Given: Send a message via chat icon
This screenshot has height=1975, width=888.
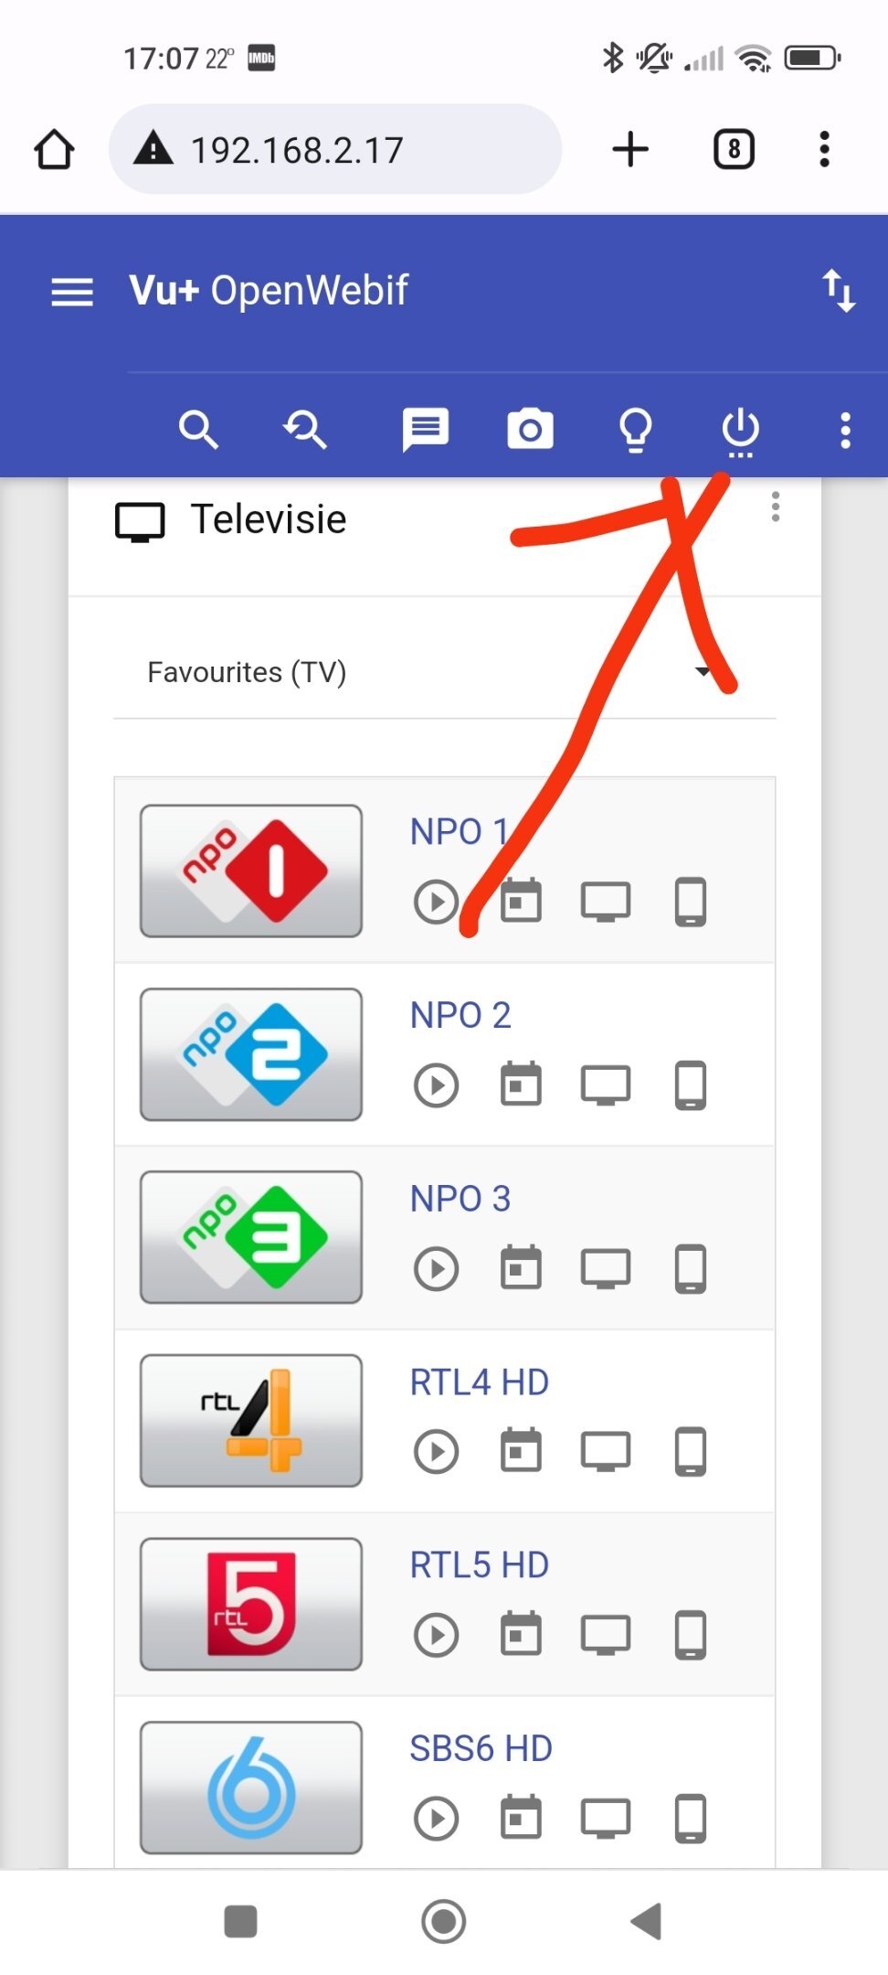Looking at the screenshot, I should tap(426, 430).
